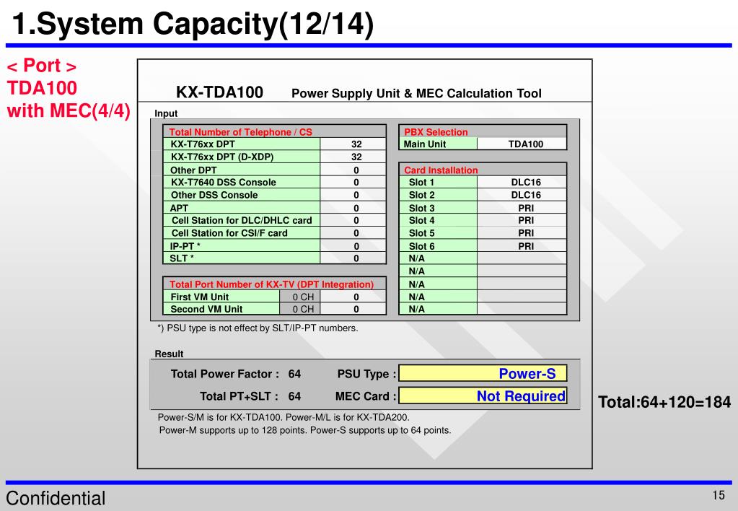Click the KX-TDA100 tool title
This screenshot has height=511, width=738.
(x=219, y=92)
